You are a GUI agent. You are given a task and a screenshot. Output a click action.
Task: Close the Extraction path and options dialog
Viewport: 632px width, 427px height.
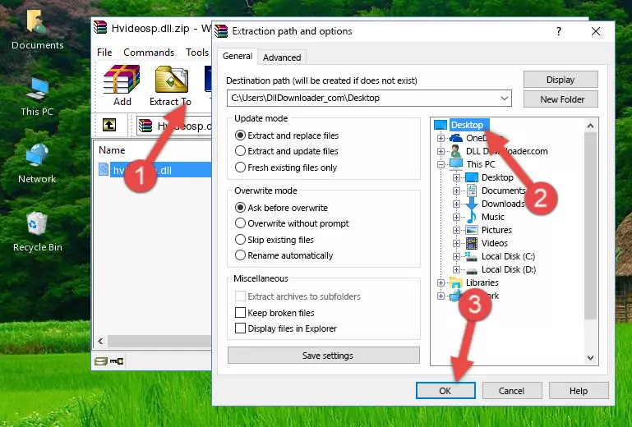click(596, 31)
